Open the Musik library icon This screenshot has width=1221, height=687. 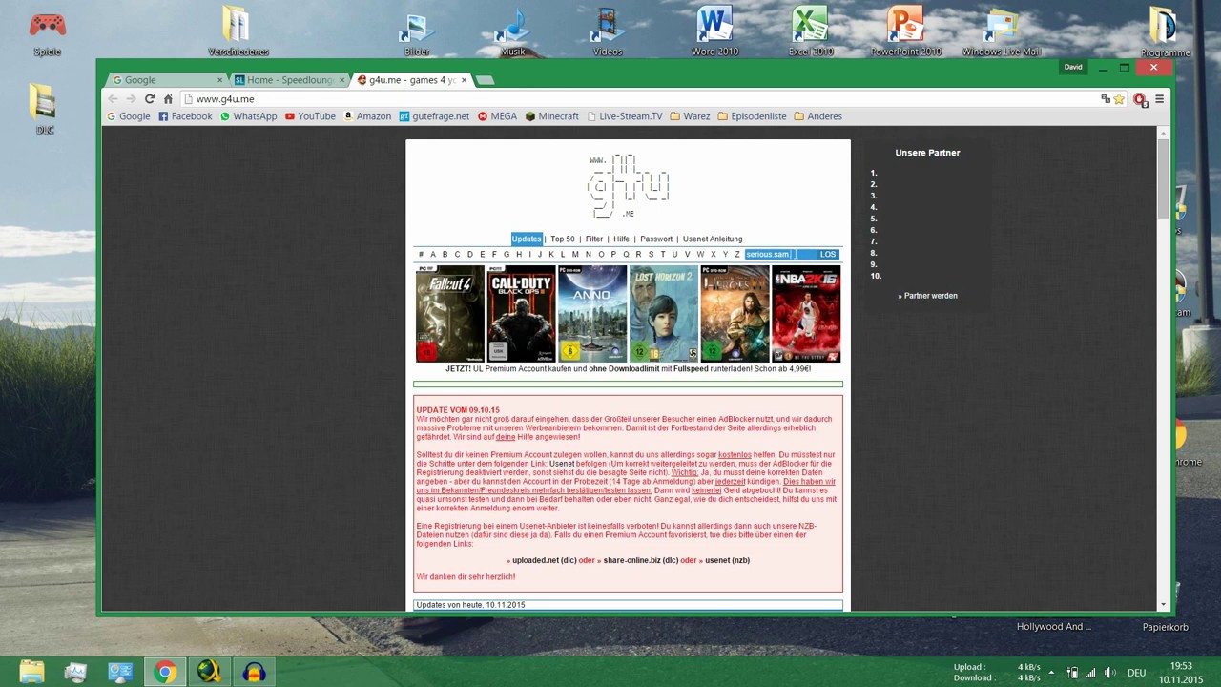tap(513, 32)
